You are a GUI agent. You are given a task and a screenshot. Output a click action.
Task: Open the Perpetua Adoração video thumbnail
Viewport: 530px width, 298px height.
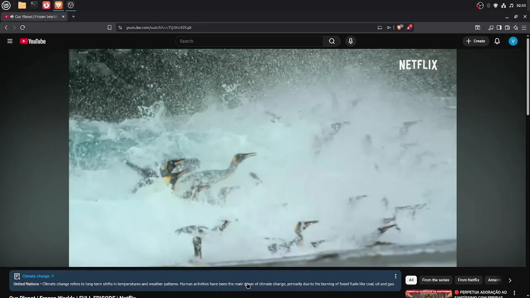pos(429,294)
